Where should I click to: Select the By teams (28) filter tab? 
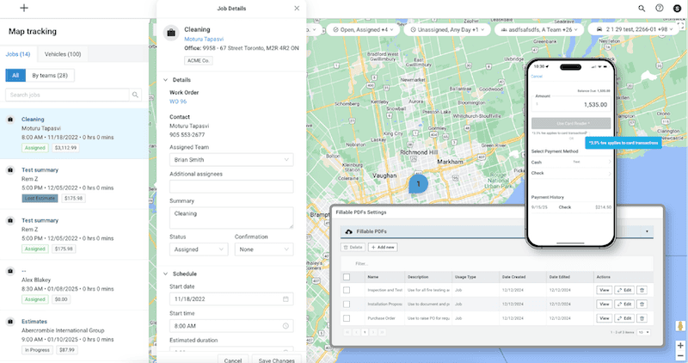coord(51,76)
